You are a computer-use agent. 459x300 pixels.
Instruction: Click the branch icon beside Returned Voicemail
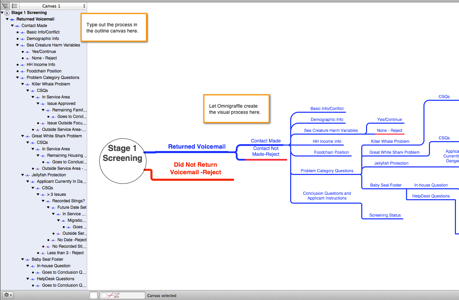click(12, 19)
